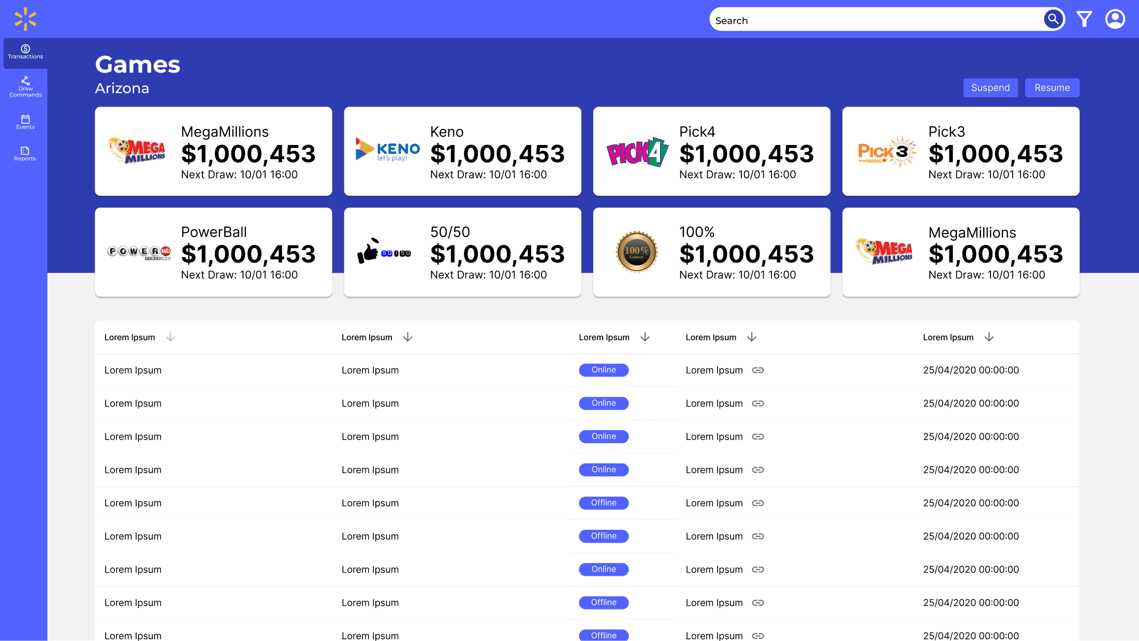Sort first Lorem Ipsum column
This screenshot has width=1139, height=641.
click(170, 337)
